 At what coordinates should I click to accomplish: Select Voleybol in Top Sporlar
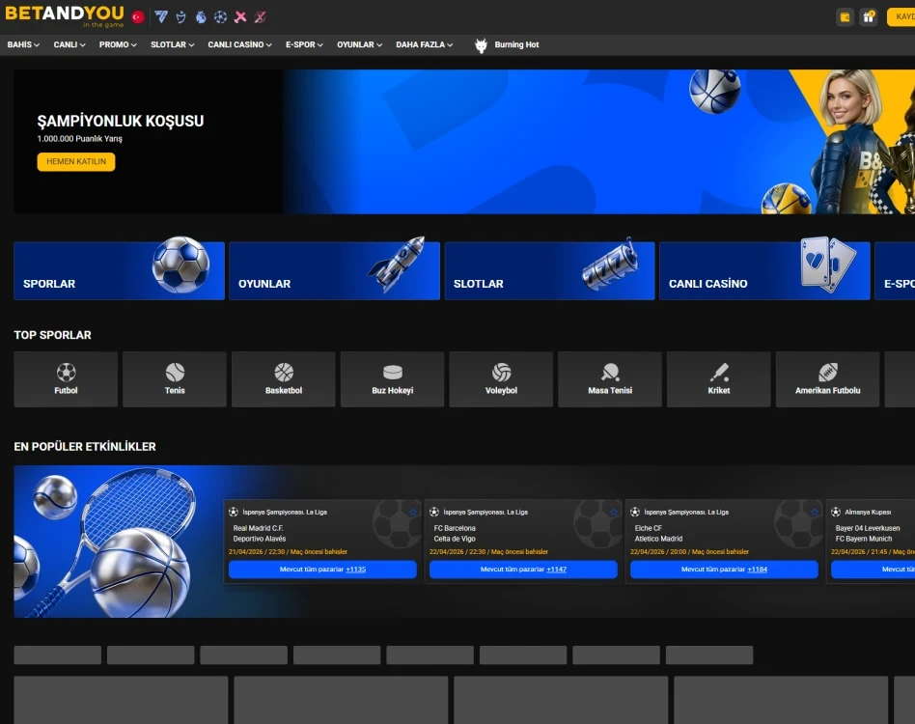coord(501,379)
